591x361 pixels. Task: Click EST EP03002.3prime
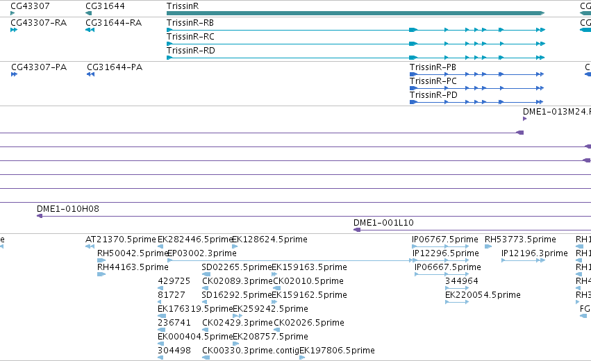click(x=201, y=253)
